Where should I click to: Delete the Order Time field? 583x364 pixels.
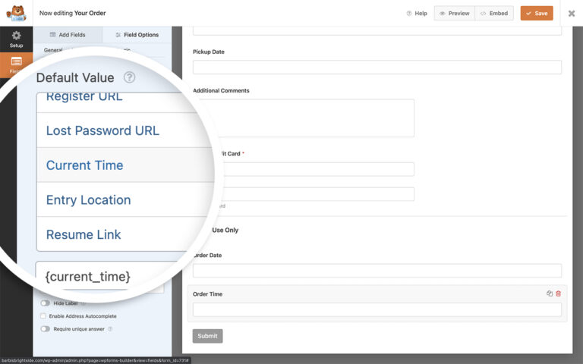pyautogui.click(x=559, y=293)
